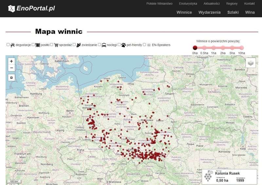Click the shopping cart sprzedaż icon
Viewport: 262px width, 185px height.
(56, 45)
